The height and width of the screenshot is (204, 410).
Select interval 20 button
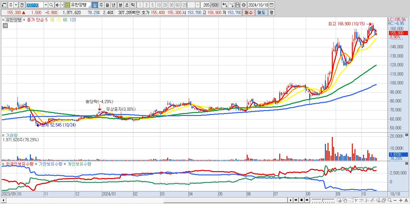(165, 5)
